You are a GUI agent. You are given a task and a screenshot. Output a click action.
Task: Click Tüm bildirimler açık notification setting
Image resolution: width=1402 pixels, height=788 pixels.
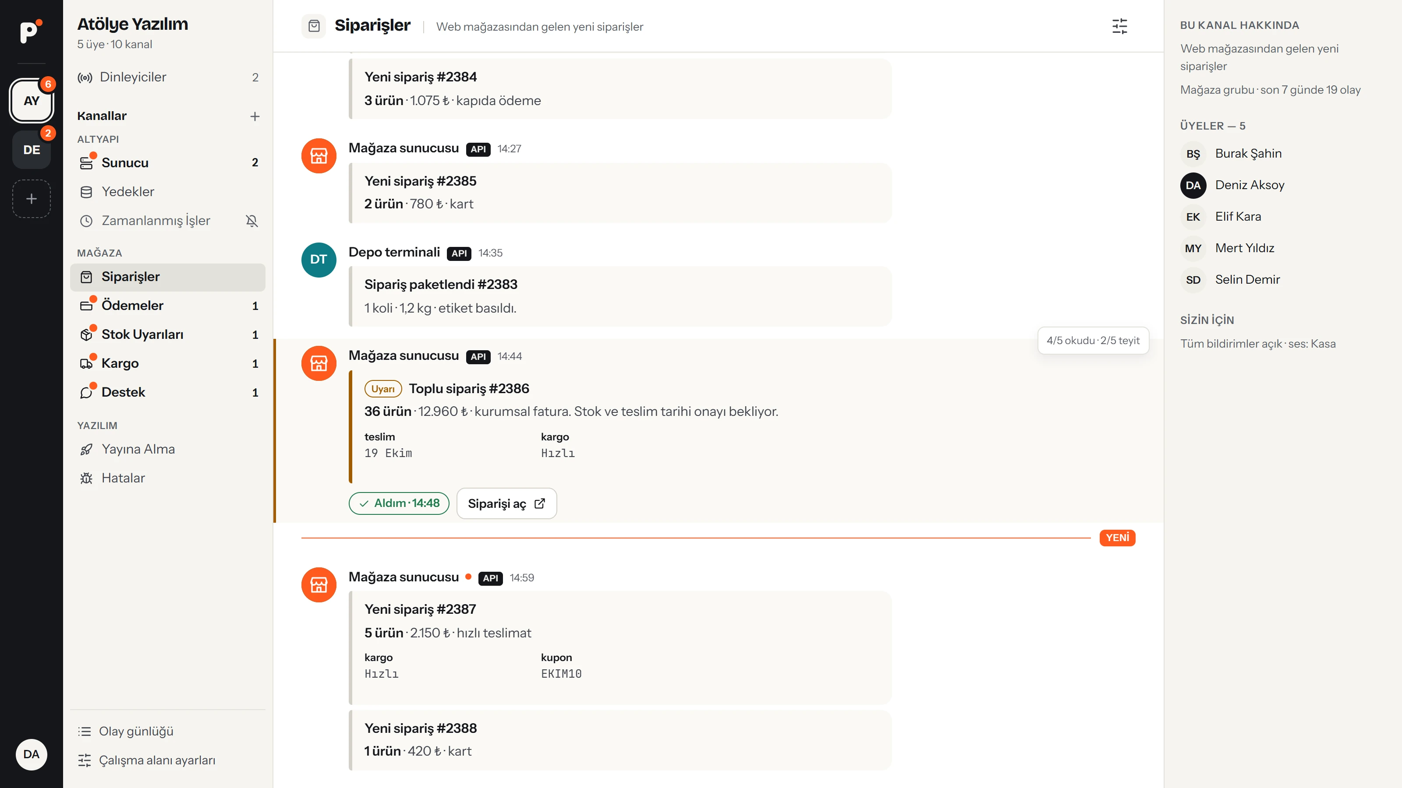(x=1258, y=344)
